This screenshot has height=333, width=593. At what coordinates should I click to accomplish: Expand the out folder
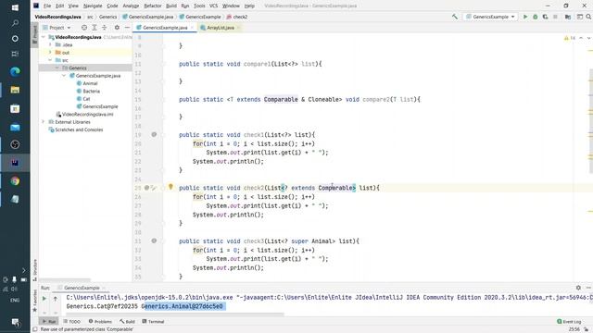coord(50,52)
